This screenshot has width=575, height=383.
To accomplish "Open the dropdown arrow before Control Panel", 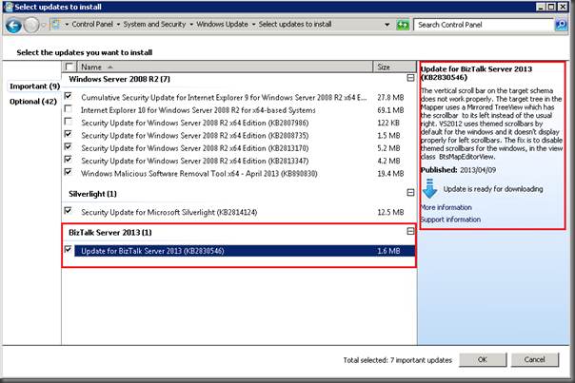I will click(x=67, y=25).
